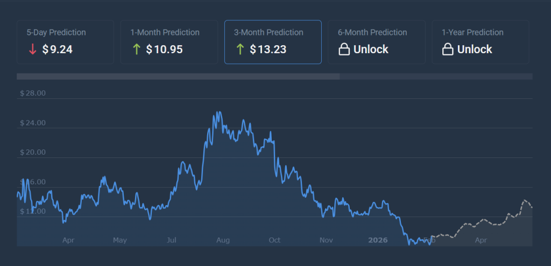
Task: Select the 5-Day Prediction tab title
Action: [x=56, y=32]
